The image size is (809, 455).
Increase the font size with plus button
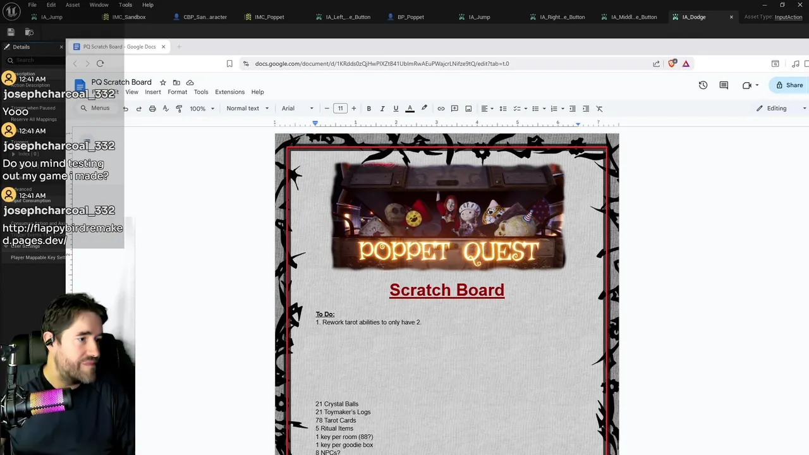click(353, 109)
